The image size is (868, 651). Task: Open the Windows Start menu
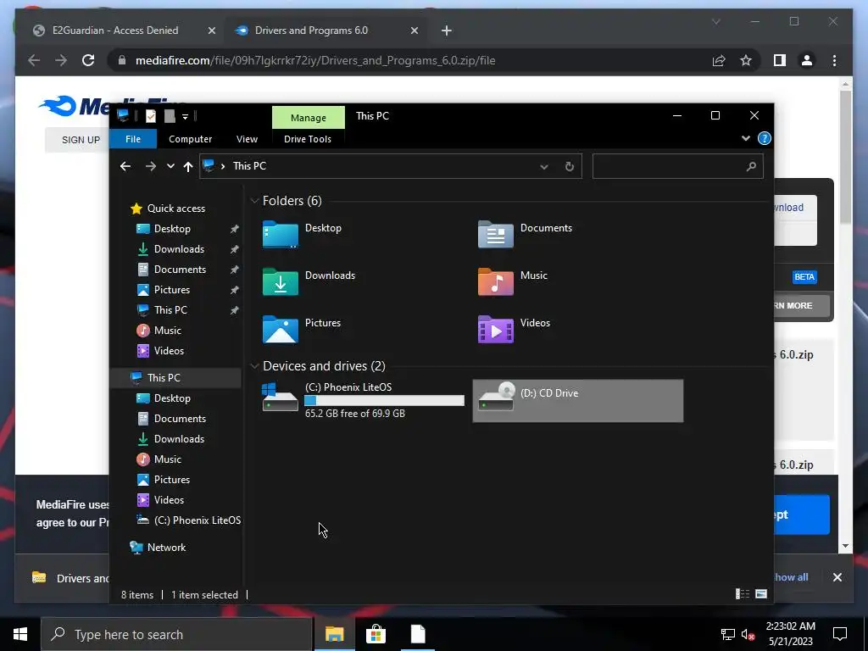pos(20,634)
